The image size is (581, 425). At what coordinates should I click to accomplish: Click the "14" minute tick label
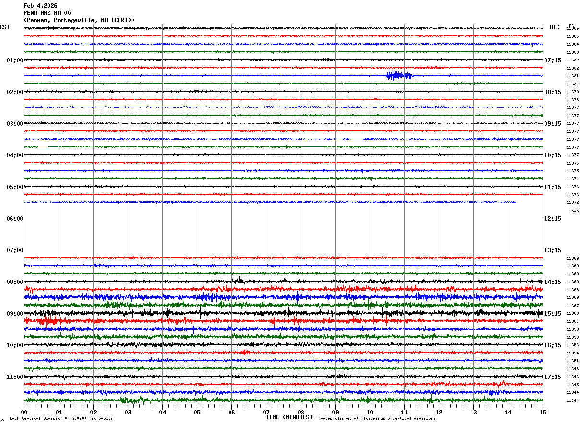point(508,412)
